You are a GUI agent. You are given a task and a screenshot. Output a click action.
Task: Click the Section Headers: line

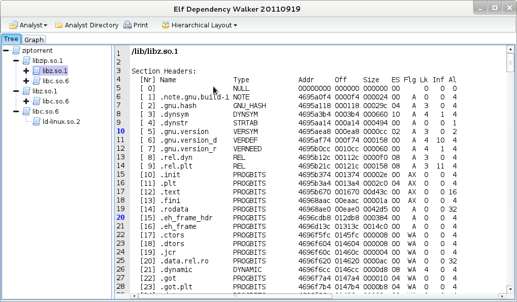point(164,71)
